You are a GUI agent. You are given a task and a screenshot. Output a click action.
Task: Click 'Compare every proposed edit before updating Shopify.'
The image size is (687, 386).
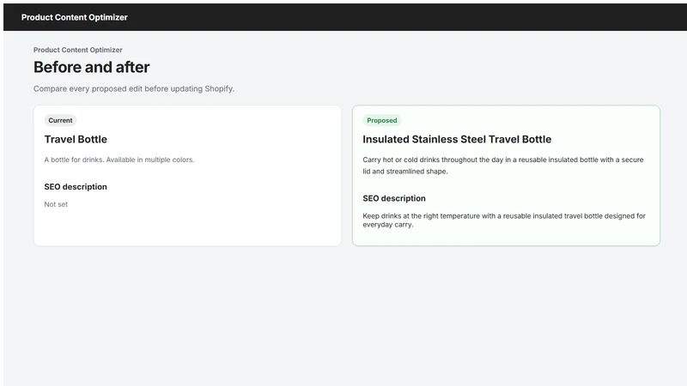[x=134, y=89]
